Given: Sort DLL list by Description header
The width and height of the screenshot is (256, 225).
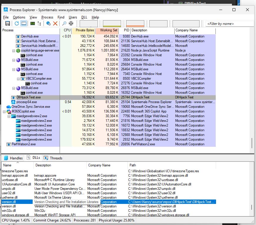Looking at the screenshot, I should click(60, 165).
